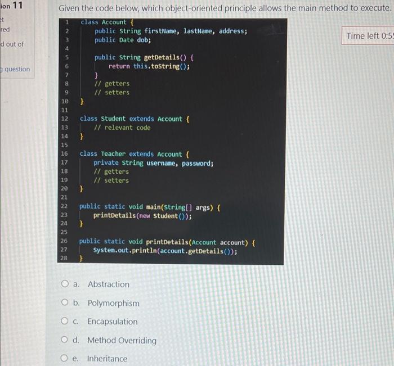The height and width of the screenshot is (366, 394).
Task: Click code line 'public static void printDetails(Account account) {'
Action: click(167, 242)
